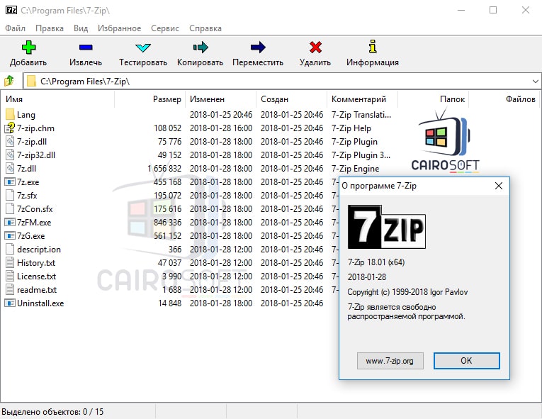
Task: Click the 7-zip.dll file icon
Action: 10,142
